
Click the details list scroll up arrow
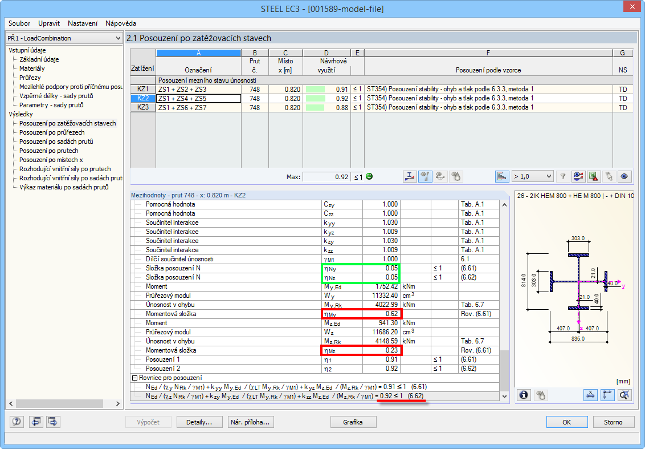pyautogui.click(x=505, y=205)
